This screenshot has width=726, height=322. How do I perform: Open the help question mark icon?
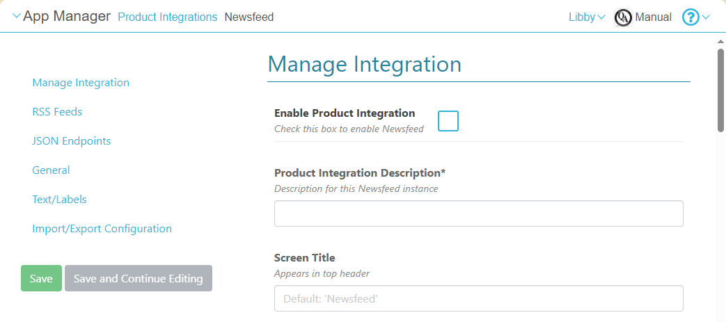691,17
